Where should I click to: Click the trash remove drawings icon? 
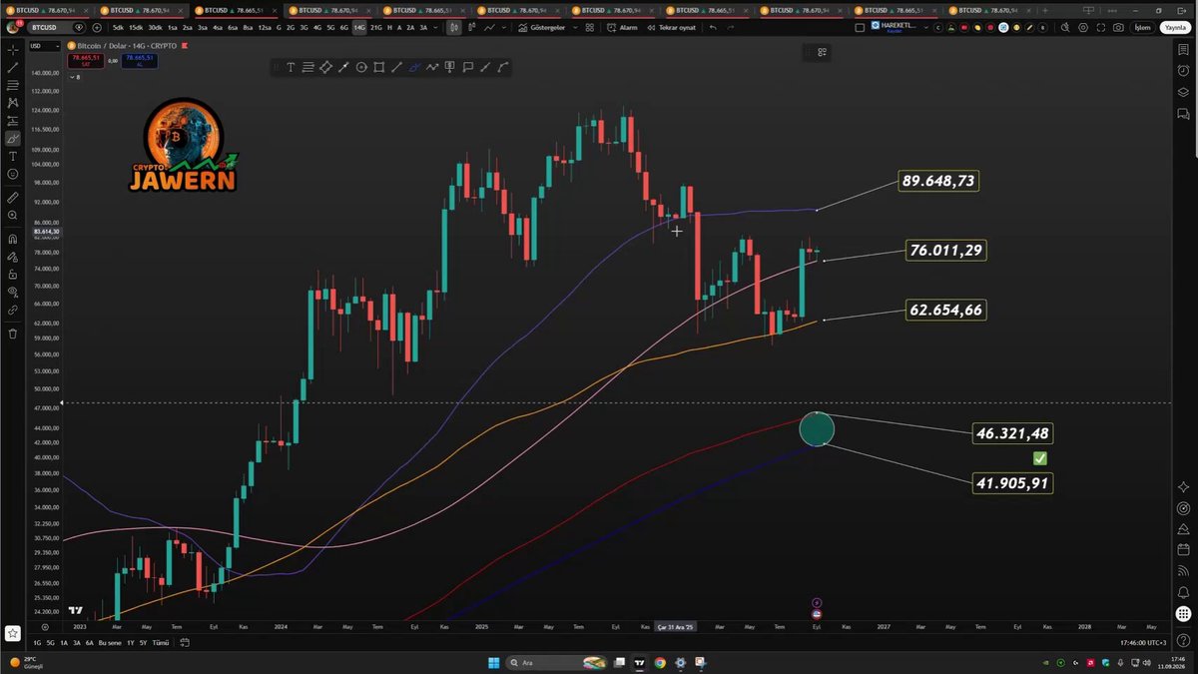pos(13,334)
